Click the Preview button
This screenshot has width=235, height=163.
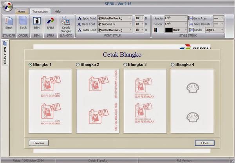point(38,143)
